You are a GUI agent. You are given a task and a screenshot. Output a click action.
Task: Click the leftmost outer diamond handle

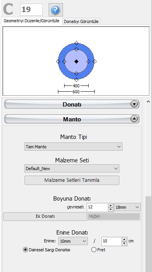coord(58,61)
